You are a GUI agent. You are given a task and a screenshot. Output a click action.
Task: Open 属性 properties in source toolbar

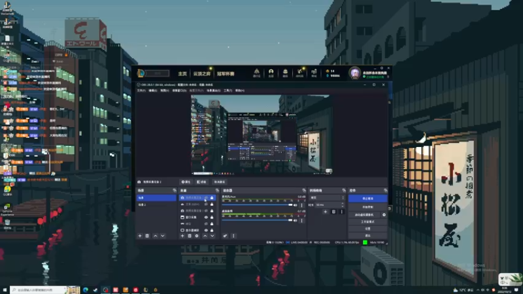pos(186,182)
